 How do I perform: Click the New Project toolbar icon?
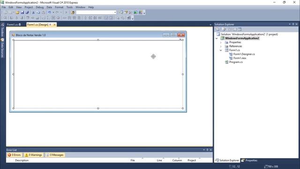[x=6, y=13]
